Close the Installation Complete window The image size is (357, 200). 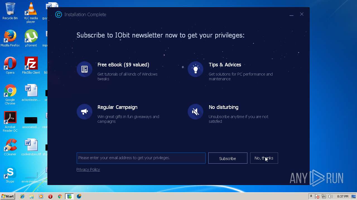click(302, 14)
